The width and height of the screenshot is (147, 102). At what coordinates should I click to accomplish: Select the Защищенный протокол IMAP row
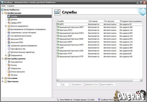click(99, 39)
